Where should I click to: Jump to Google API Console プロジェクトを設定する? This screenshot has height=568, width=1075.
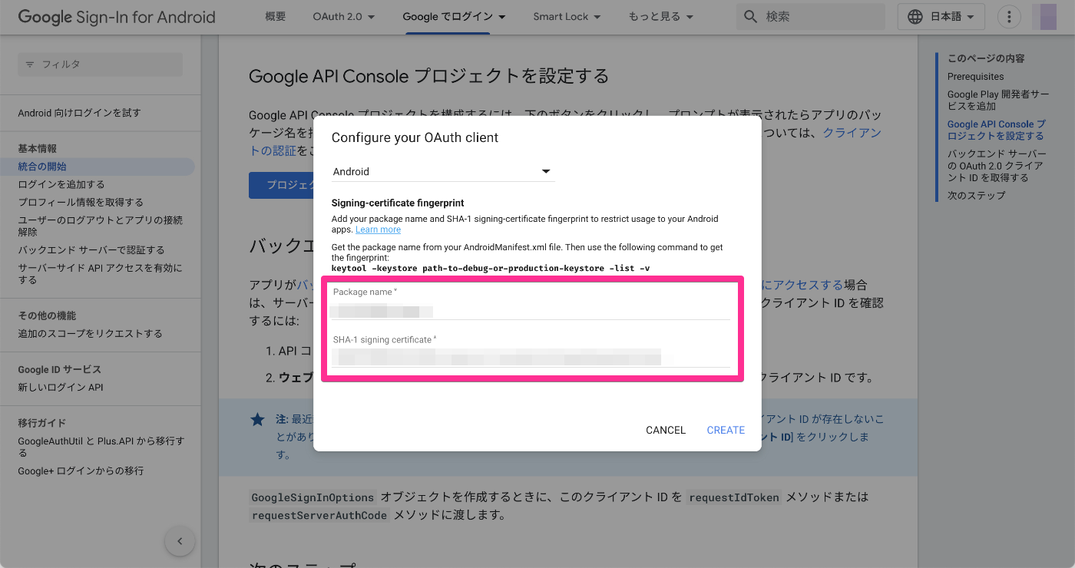(997, 130)
